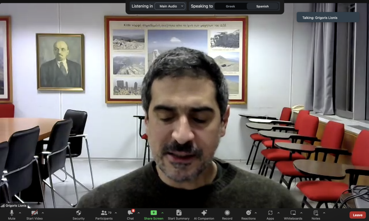369x221 pixels.
Task: Mute the microphone
Action: click(12, 215)
